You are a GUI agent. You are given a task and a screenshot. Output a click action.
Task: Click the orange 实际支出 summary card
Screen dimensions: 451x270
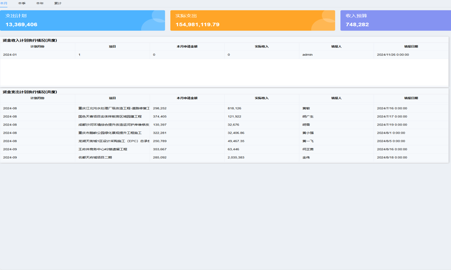(x=253, y=21)
